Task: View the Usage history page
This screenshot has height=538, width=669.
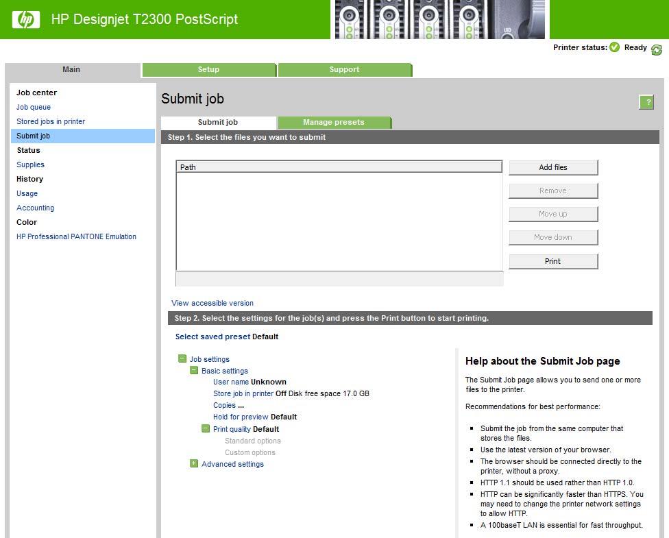Action: [27, 194]
